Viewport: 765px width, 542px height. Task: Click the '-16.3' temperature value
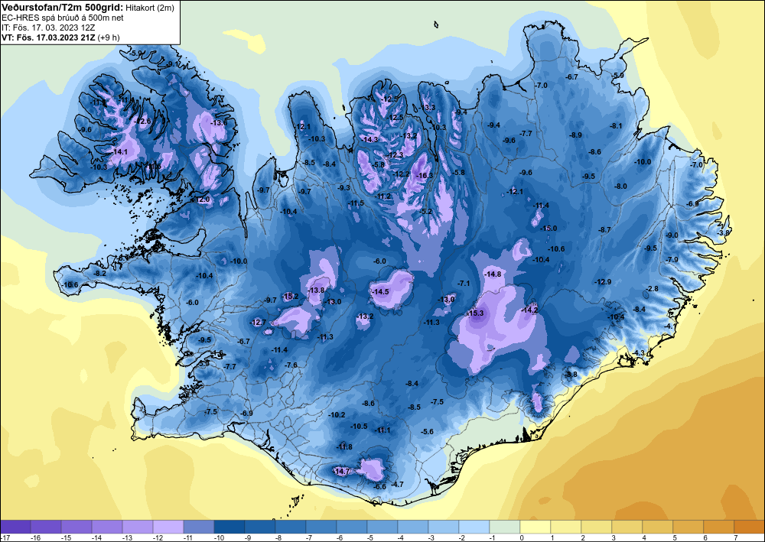click(425, 176)
